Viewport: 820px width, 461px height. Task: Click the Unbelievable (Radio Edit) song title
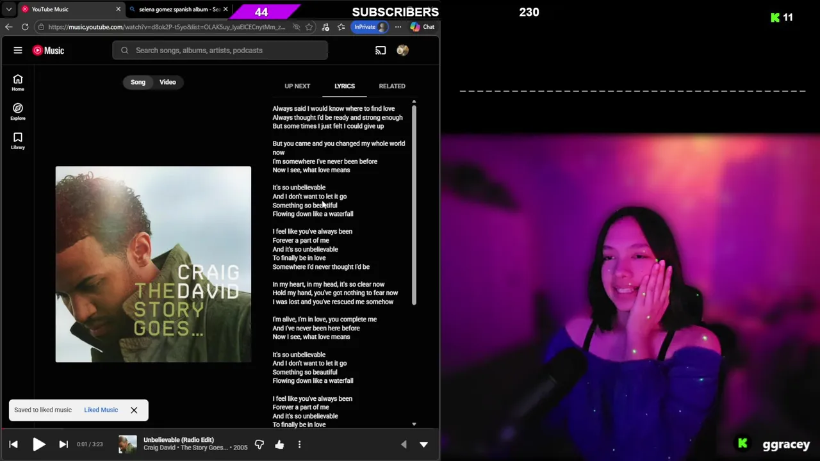point(179,440)
